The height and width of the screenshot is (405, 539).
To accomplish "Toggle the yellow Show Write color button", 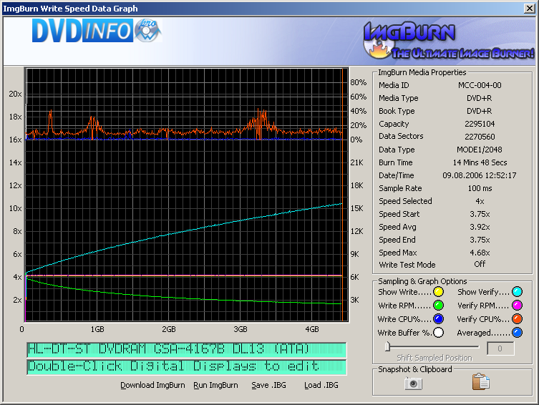I will coord(438,292).
